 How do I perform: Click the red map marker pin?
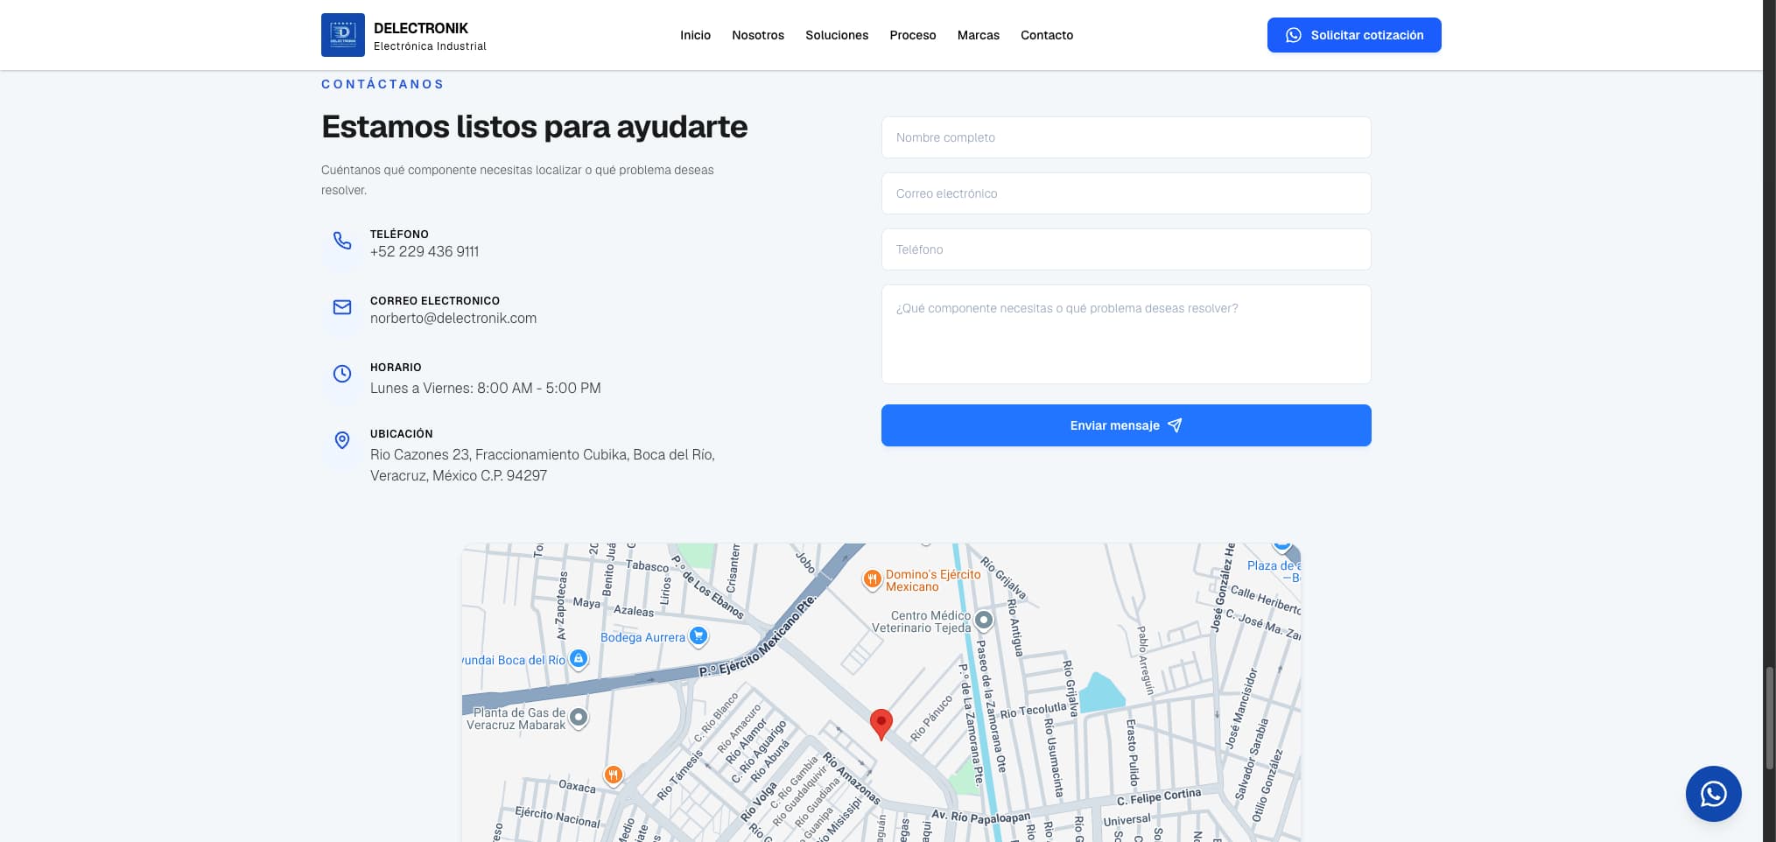click(881, 725)
